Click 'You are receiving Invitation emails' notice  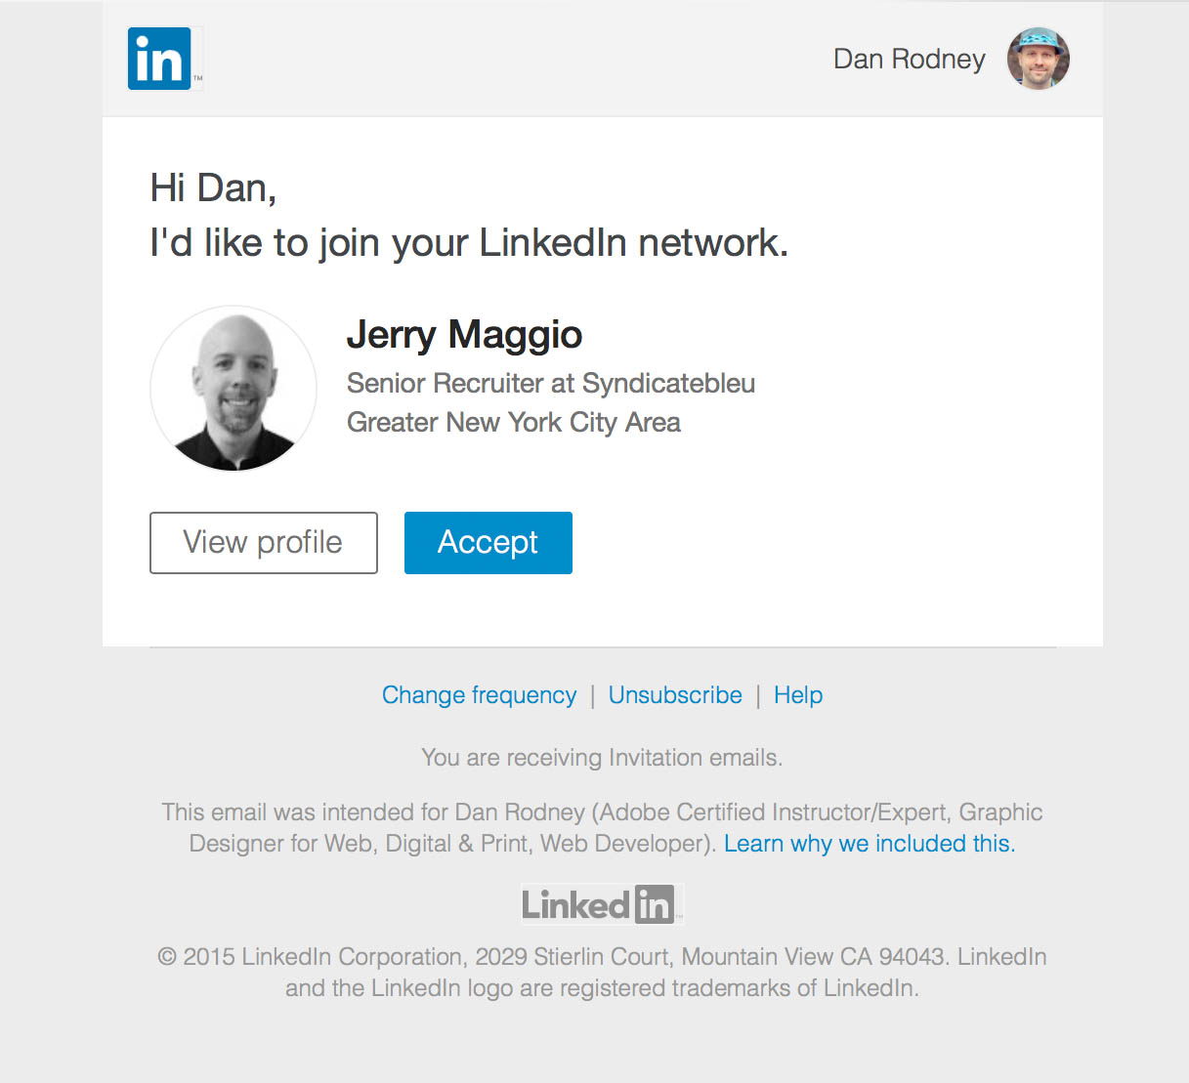[x=602, y=758]
